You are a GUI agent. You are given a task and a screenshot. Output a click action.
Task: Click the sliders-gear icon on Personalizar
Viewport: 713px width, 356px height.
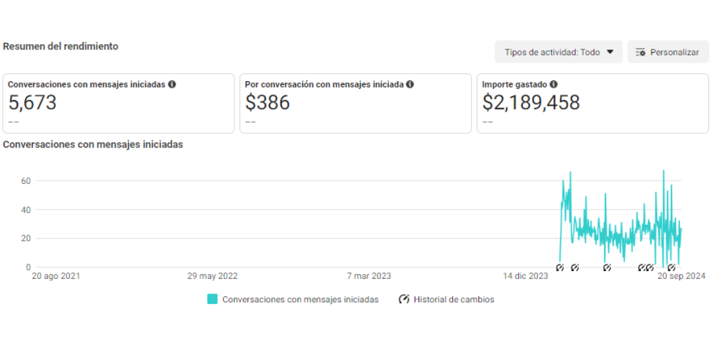coord(640,52)
